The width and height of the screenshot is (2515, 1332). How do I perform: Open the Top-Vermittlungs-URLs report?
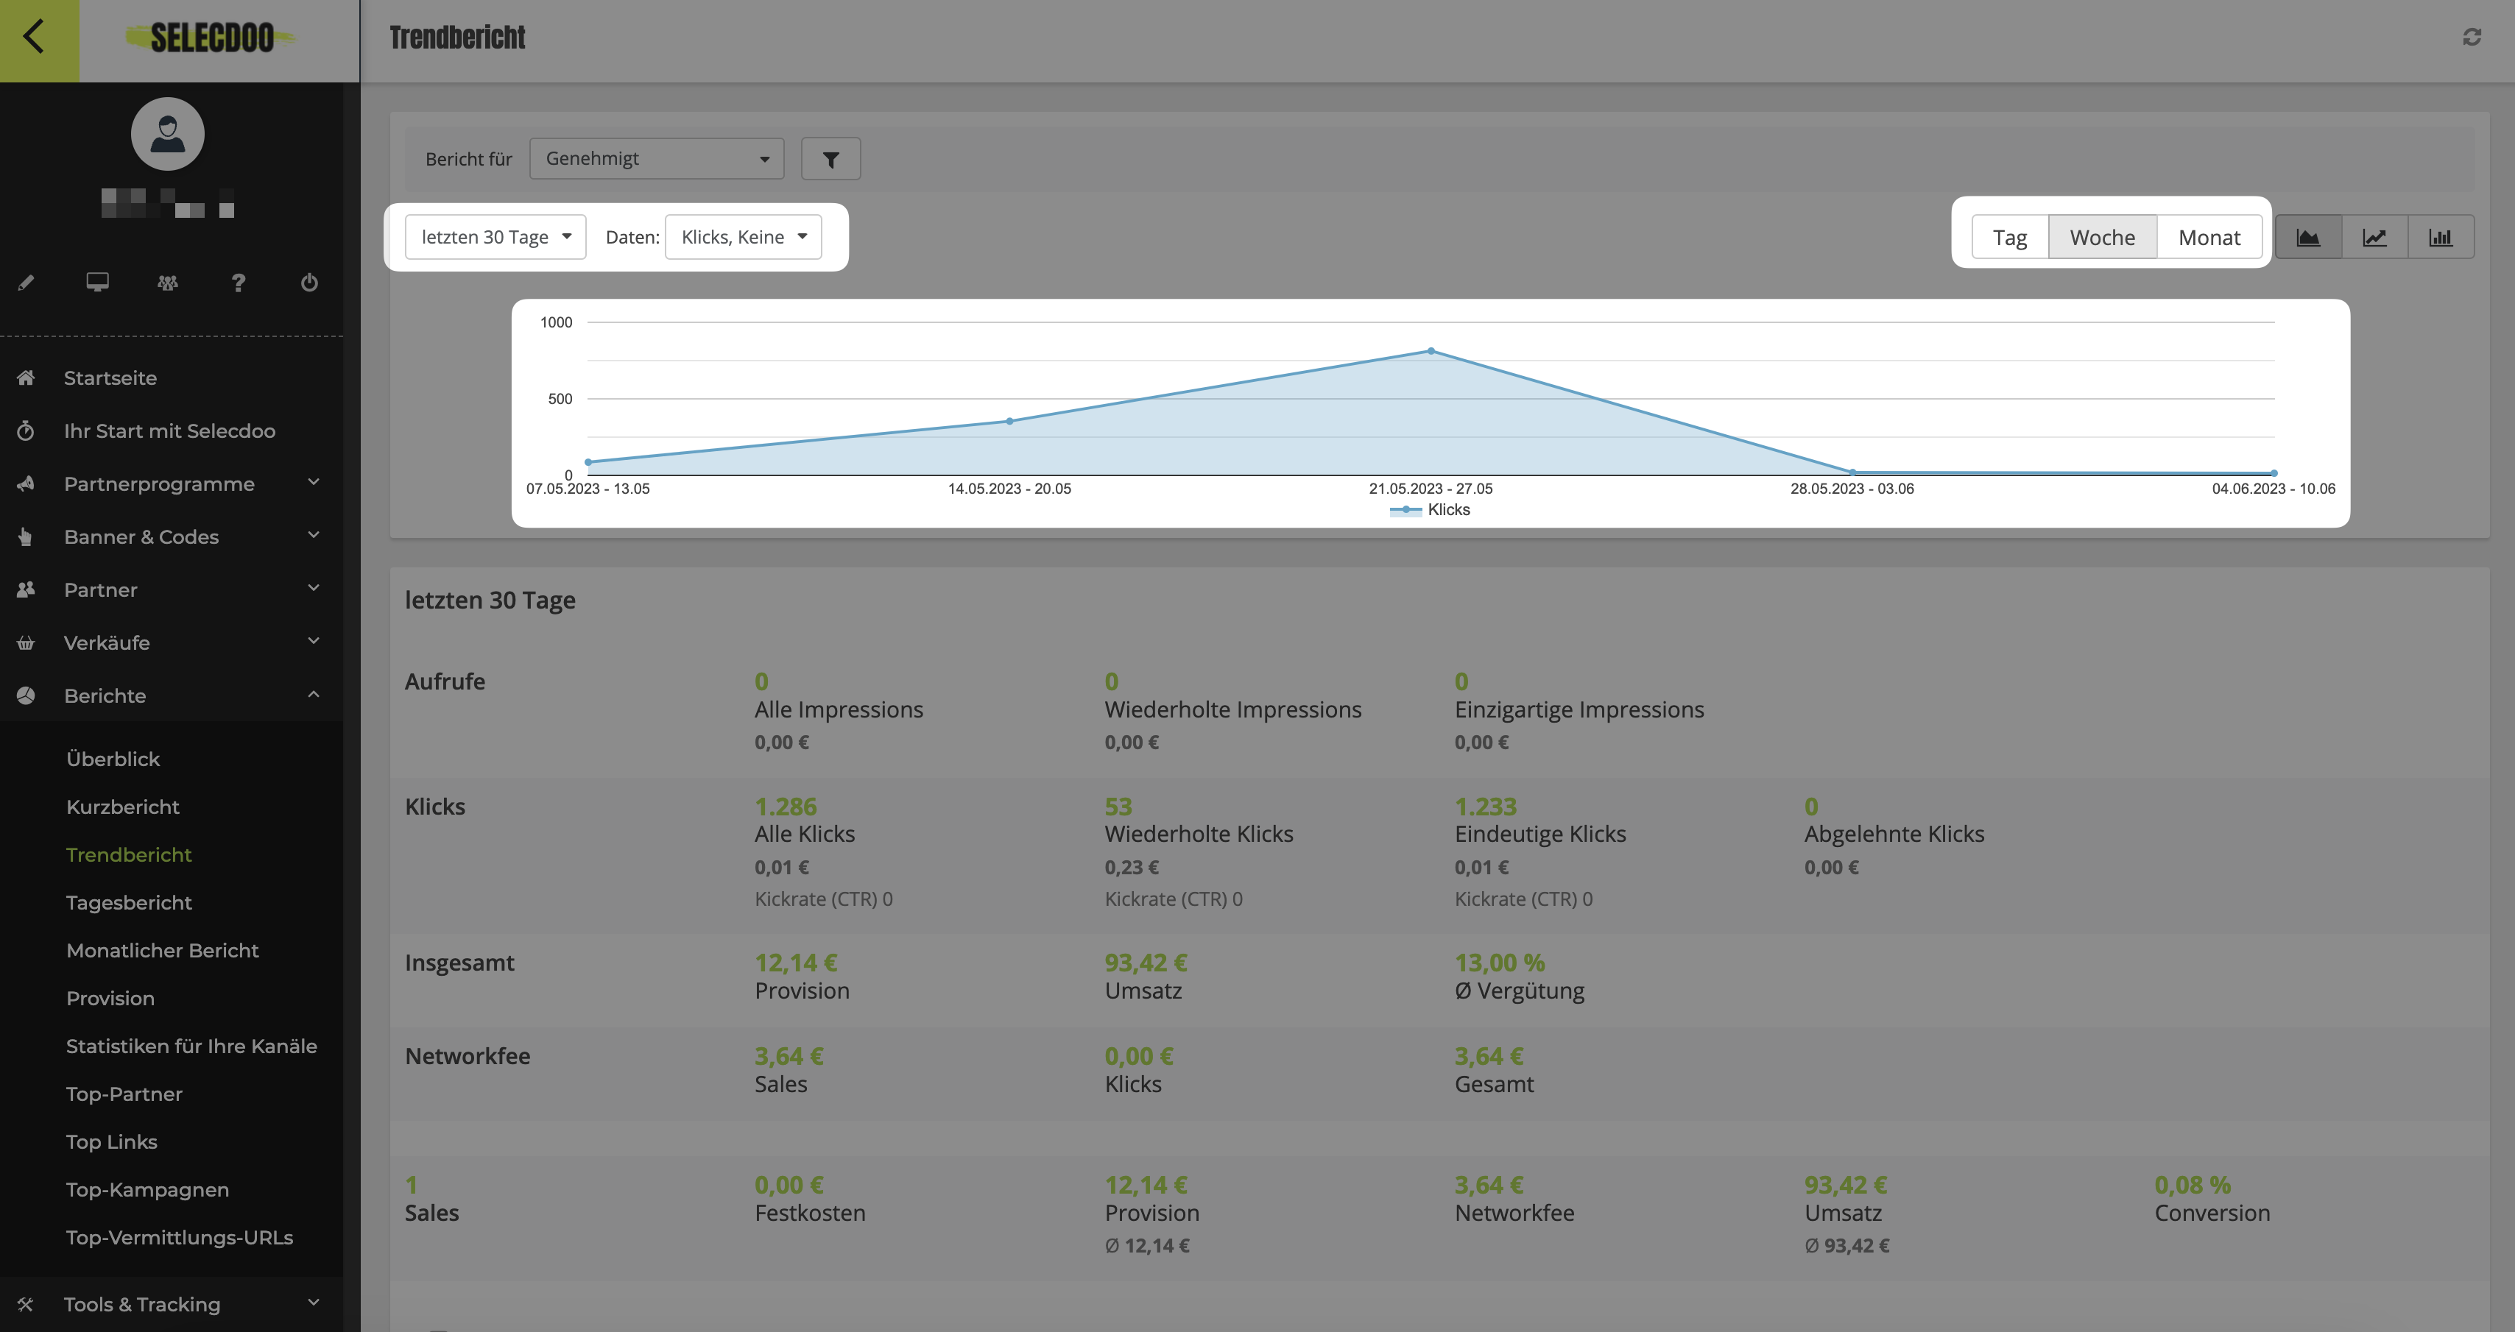180,1237
